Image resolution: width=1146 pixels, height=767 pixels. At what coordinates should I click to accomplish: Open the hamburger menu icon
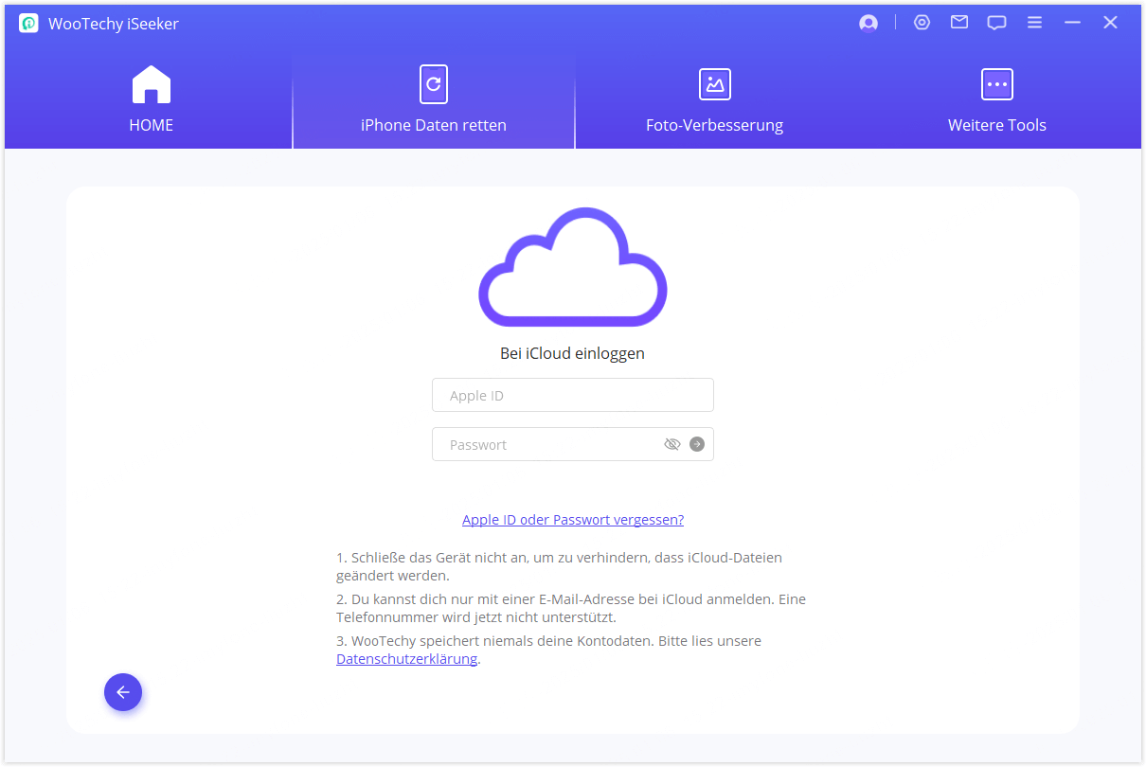coord(1034,22)
